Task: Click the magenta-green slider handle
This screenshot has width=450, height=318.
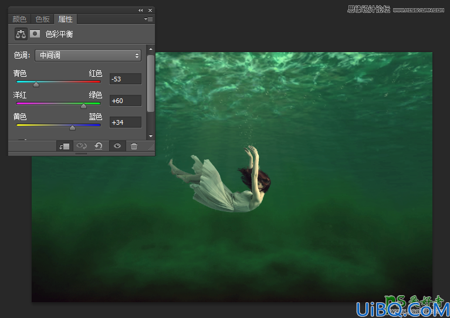Action: (83, 106)
